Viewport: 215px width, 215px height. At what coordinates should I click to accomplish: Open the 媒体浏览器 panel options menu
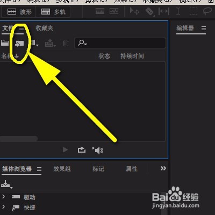[x=39, y=169]
